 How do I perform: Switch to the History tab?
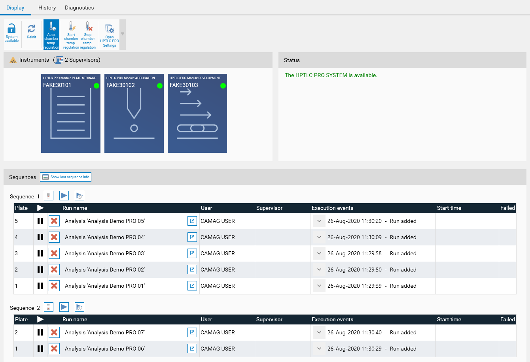pos(47,8)
